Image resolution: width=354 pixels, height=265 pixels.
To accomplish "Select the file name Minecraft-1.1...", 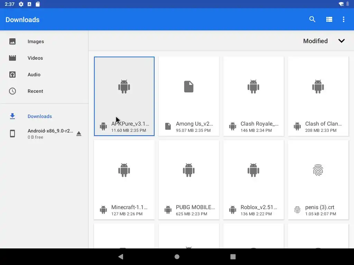I will click(x=129, y=207).
